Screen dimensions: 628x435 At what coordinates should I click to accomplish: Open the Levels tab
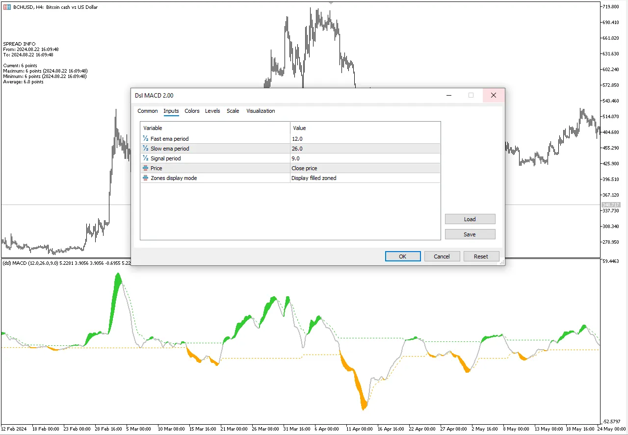click(x=212, y=111)
